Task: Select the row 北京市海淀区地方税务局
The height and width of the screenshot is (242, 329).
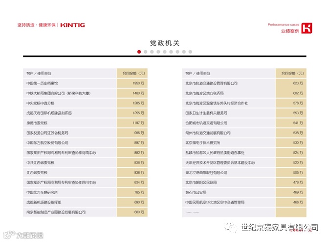Action: pos(244,93)
